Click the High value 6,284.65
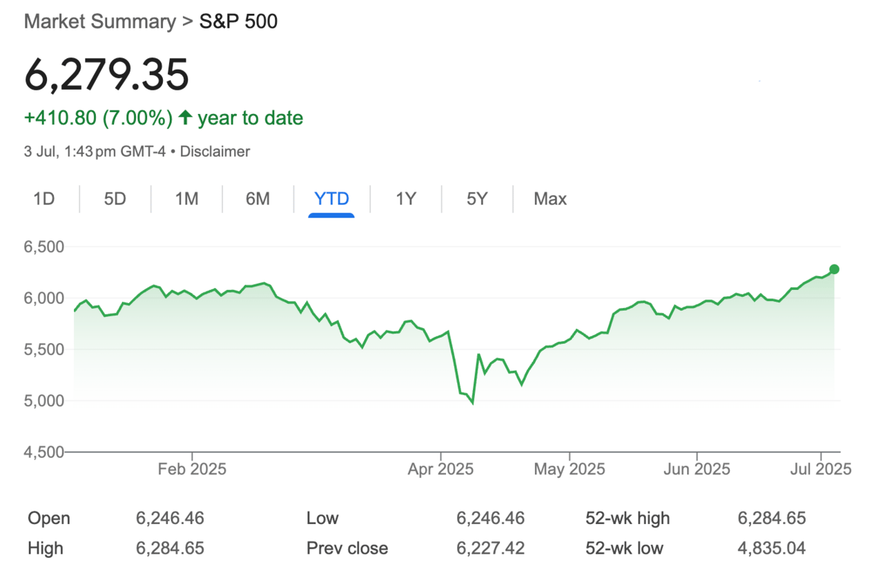Viewport: 892px width, 571px height. pyautogui.click(x=170, y=549)
